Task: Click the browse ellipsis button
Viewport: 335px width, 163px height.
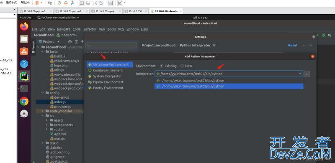Action: pos(307,74)
